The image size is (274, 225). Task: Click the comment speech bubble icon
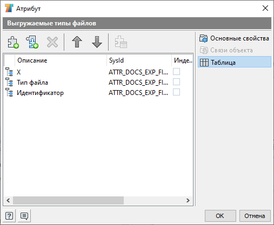coord(24,216)
